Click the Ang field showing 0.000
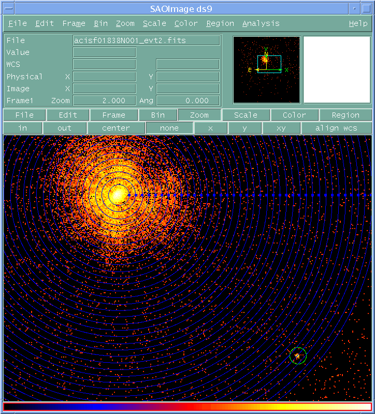 188,101
